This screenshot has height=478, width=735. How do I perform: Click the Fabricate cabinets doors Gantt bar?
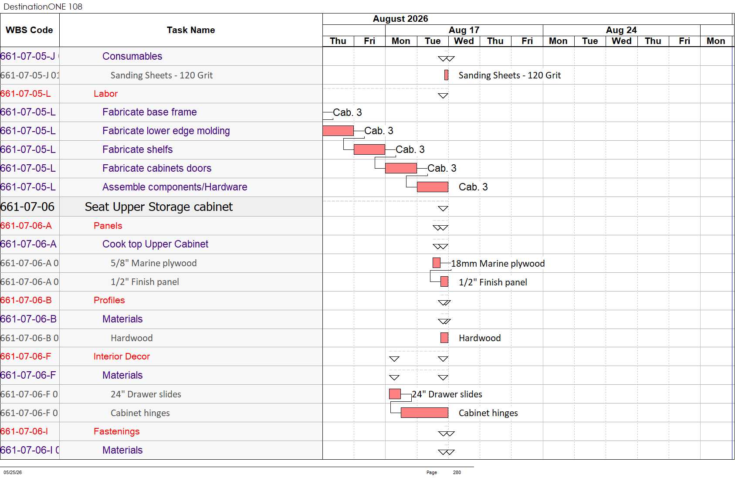[x=401, y=168]
